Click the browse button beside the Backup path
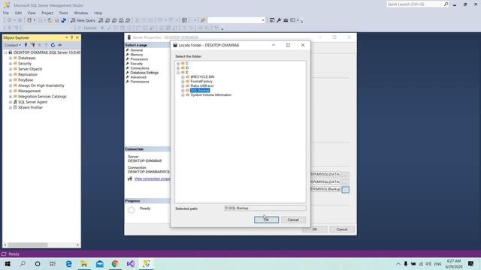The image size is (481, 270). 346,190
